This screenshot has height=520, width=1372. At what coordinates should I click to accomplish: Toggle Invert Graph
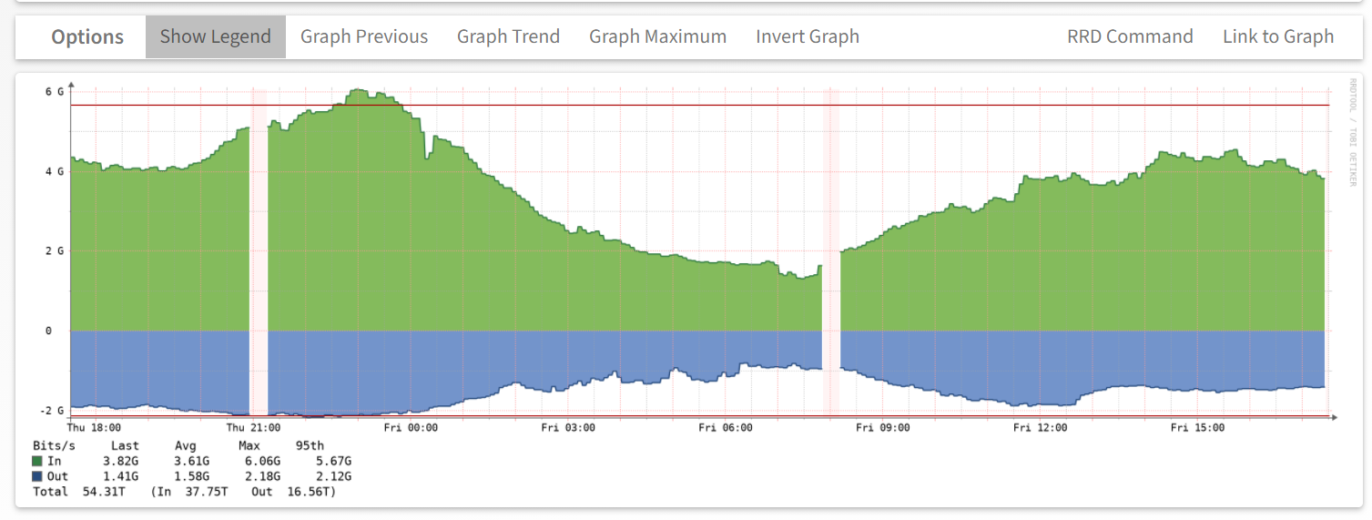tap(807, 36)
